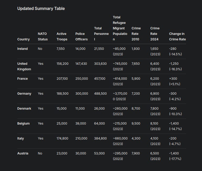The height and width of the screenshot is (171, 202).
Task: Click Ireland police officers value 14,000
Action: point(80,49)
